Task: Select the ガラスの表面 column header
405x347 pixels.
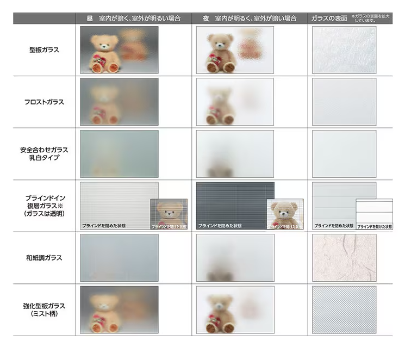Action: (329, 18)
